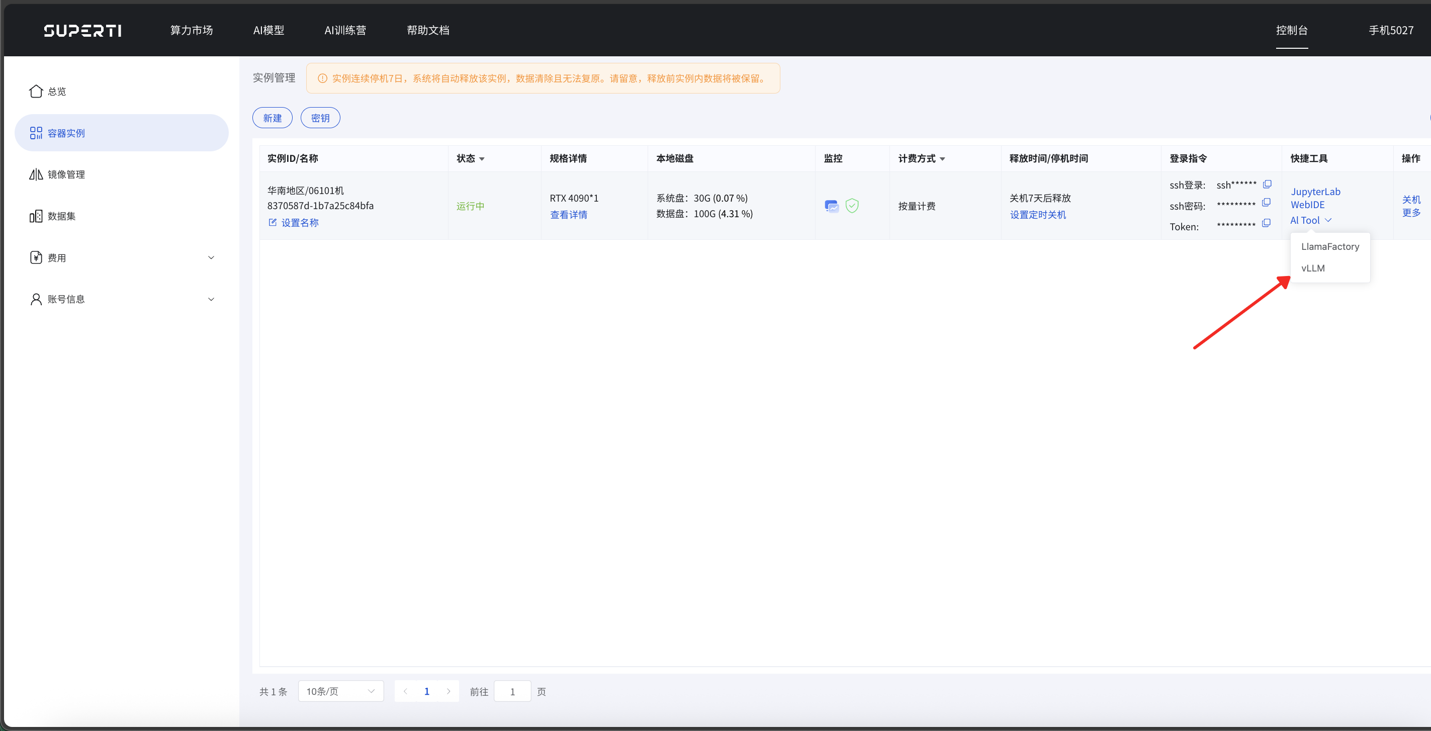Viewport: 1431px width, 731px height.
Task: Click the 运行中 status text
Action: (471, 206)
